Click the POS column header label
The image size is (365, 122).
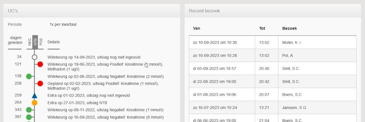(x=40, y=42)
